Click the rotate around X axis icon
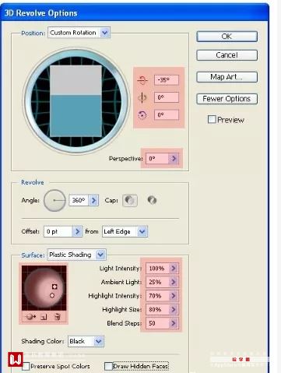Viewport: 281px width, 373px height. coord(142,80)
